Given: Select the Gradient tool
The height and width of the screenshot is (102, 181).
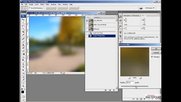Looking at the screenshot, I should (x=23, y=54).
